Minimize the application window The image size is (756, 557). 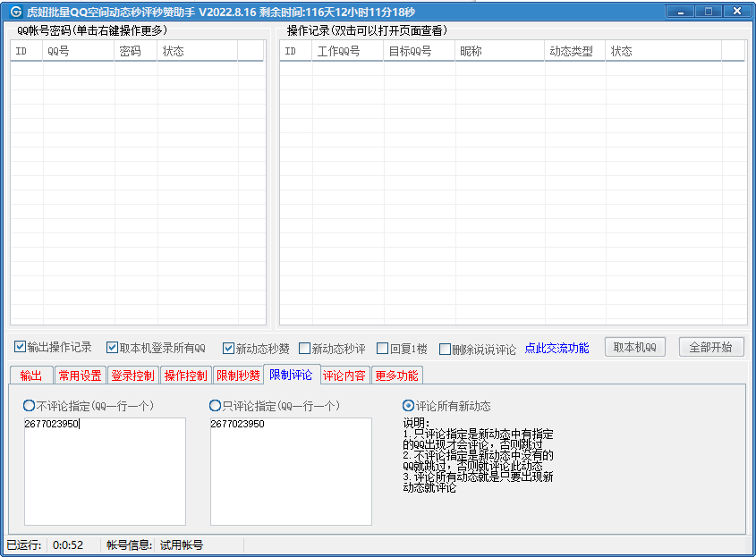(x=680, y=12)
